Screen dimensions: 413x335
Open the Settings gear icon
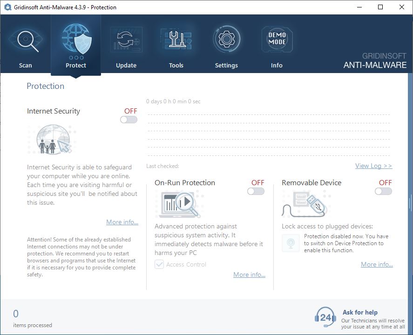click(226, 39)
